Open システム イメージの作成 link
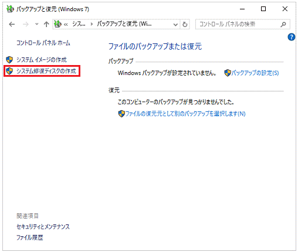Image resolution: width=298 pixels, height=252 pixels. click(42, 60)
